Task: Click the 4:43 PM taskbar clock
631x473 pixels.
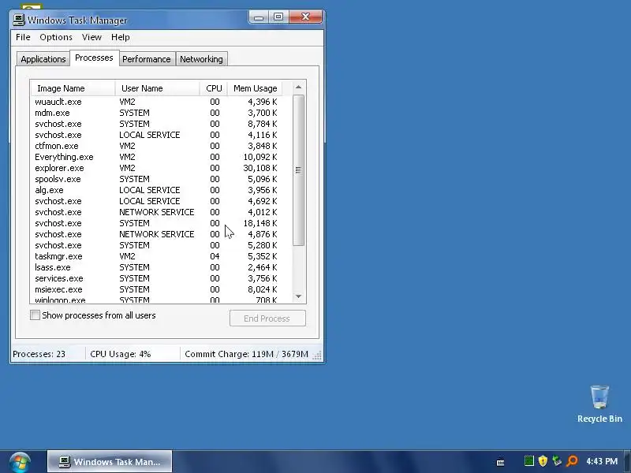Action: (602, 461)
